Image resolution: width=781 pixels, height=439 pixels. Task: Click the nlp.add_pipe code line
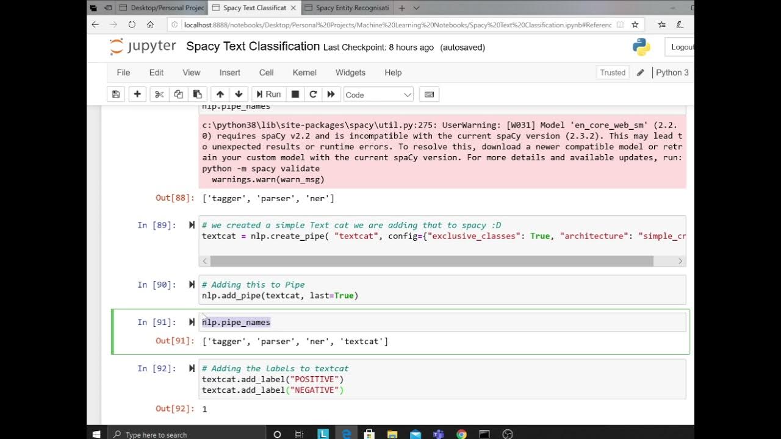pos(280,296)
